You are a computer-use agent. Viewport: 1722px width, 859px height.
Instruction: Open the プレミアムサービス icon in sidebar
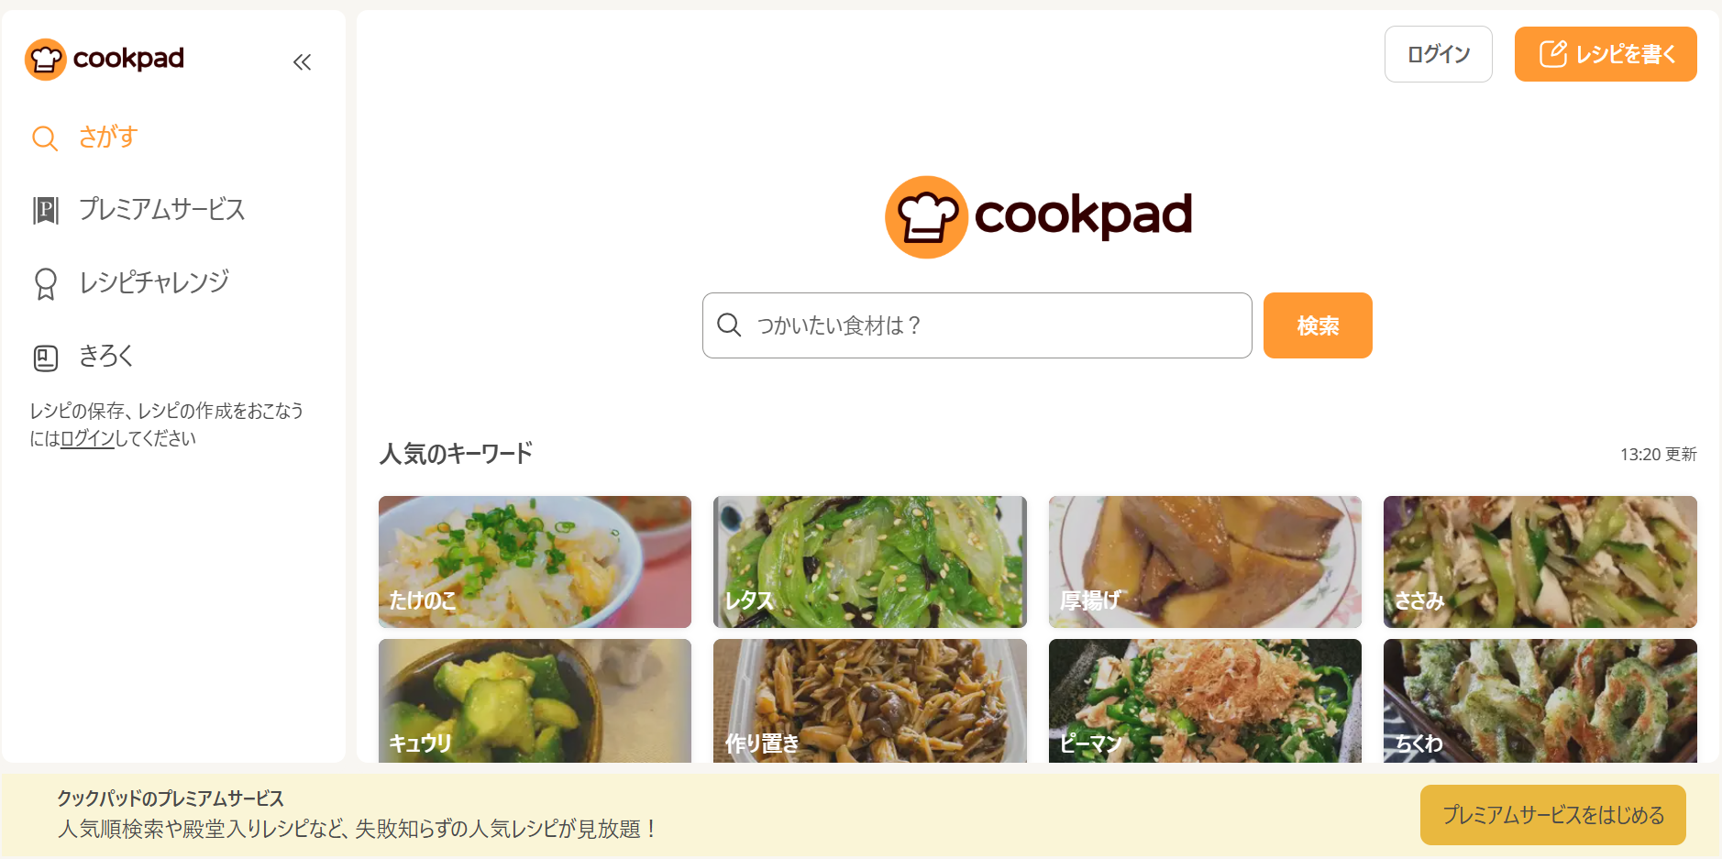(45, 210)
